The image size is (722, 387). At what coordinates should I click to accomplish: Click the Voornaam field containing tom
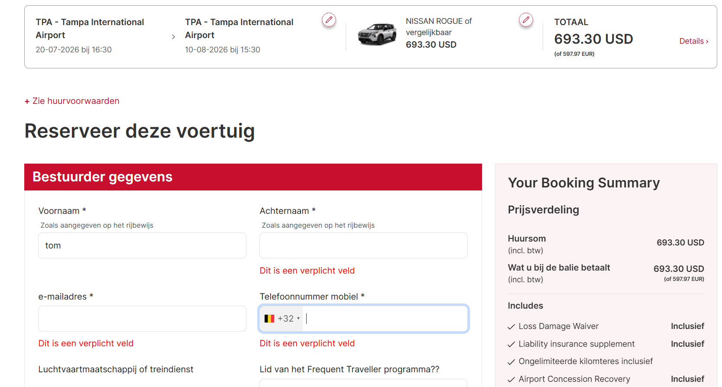coord(142,245)
